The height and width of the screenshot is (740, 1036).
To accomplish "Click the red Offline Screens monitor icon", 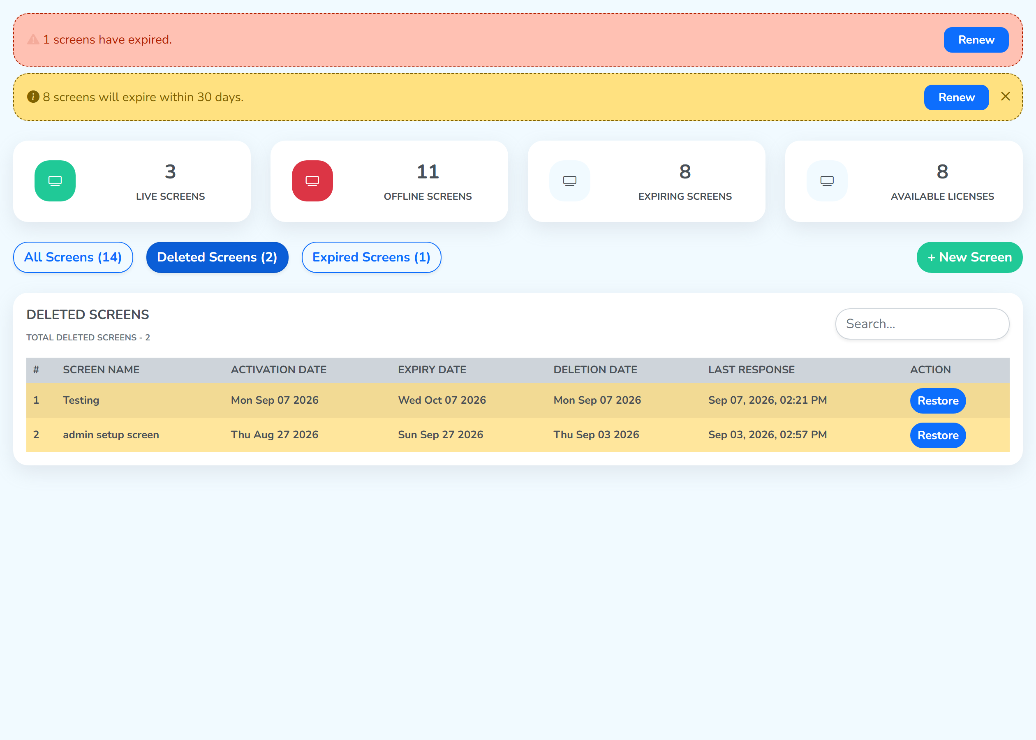I will tap(312, 181).
